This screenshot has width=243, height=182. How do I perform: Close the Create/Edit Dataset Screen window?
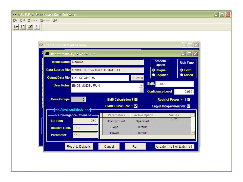pyautogui.click(x=196, y=45)
